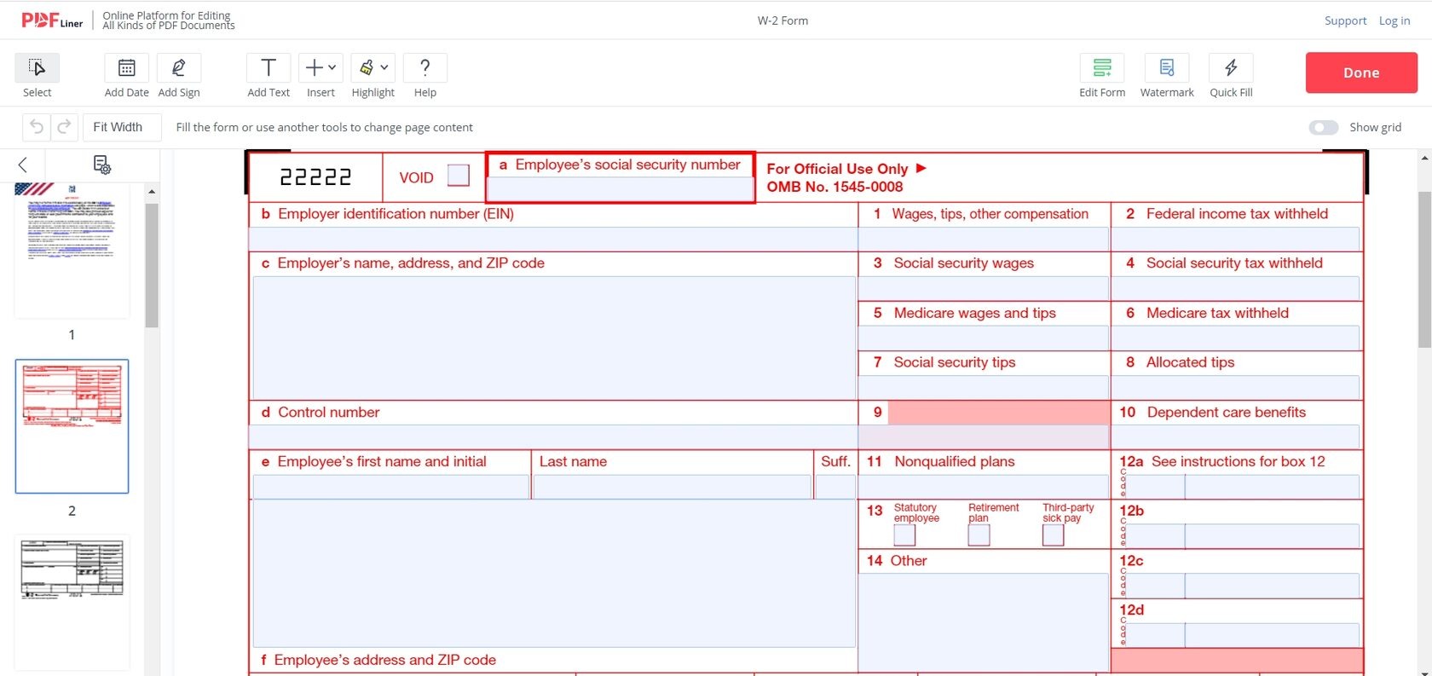Image resolution: width=1432 pixels, height=676 pixels.
Task: Click the box 12d amount field
Action: (1272, 635)
